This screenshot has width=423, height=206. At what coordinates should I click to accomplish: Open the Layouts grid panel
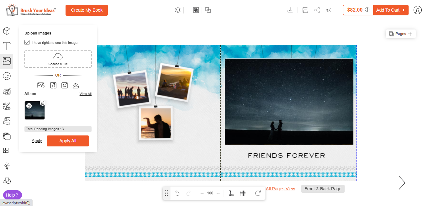click(6, 150)
